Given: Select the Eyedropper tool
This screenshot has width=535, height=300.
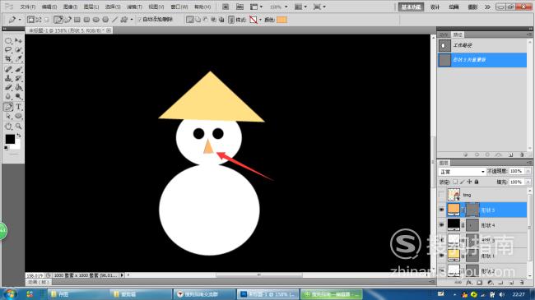Looking at the screenshot, I should pyautogui.click(x=18, y=58).
